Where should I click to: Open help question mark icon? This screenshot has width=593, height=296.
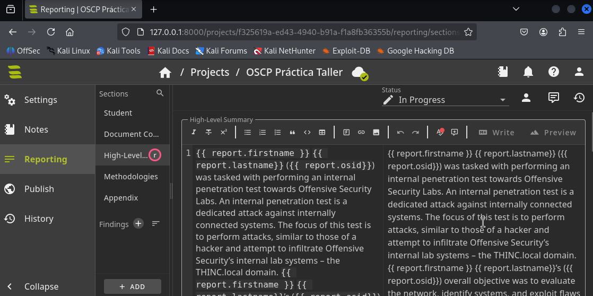click(554, 72)
